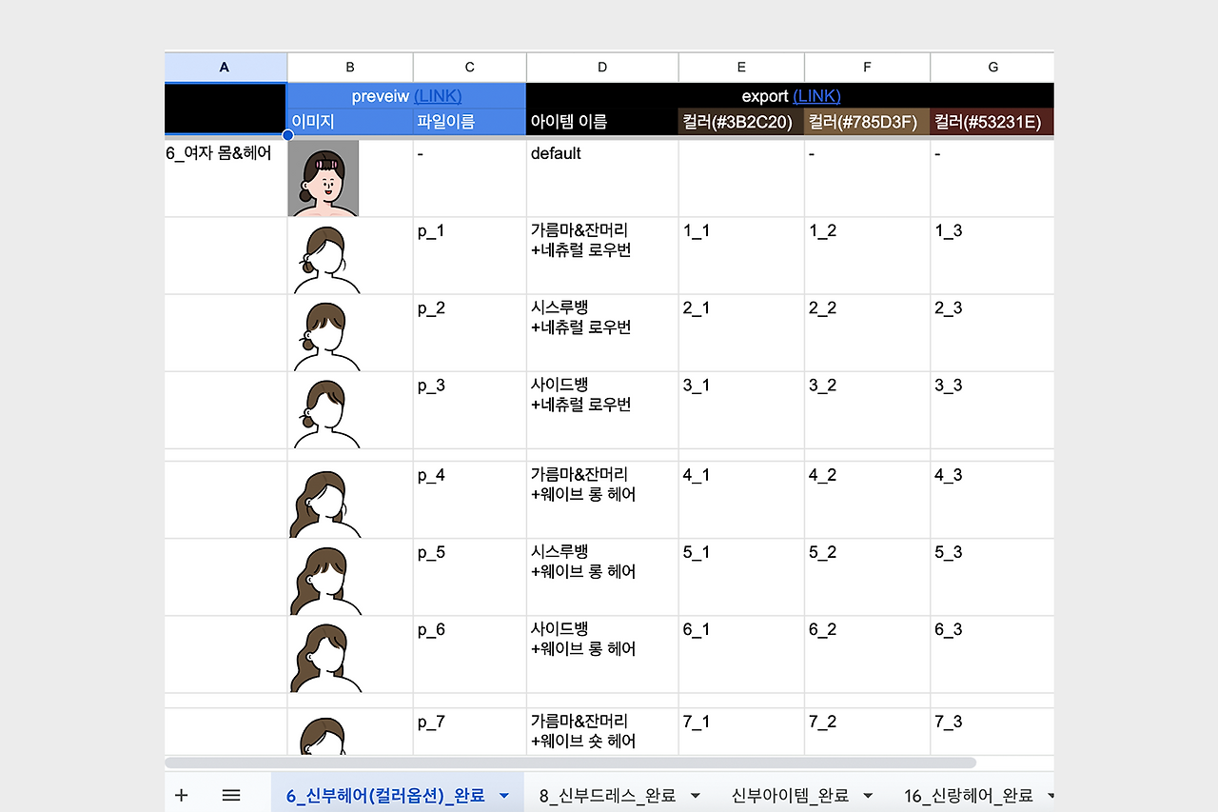
Task: Select column D header
Action: point(601,66)
